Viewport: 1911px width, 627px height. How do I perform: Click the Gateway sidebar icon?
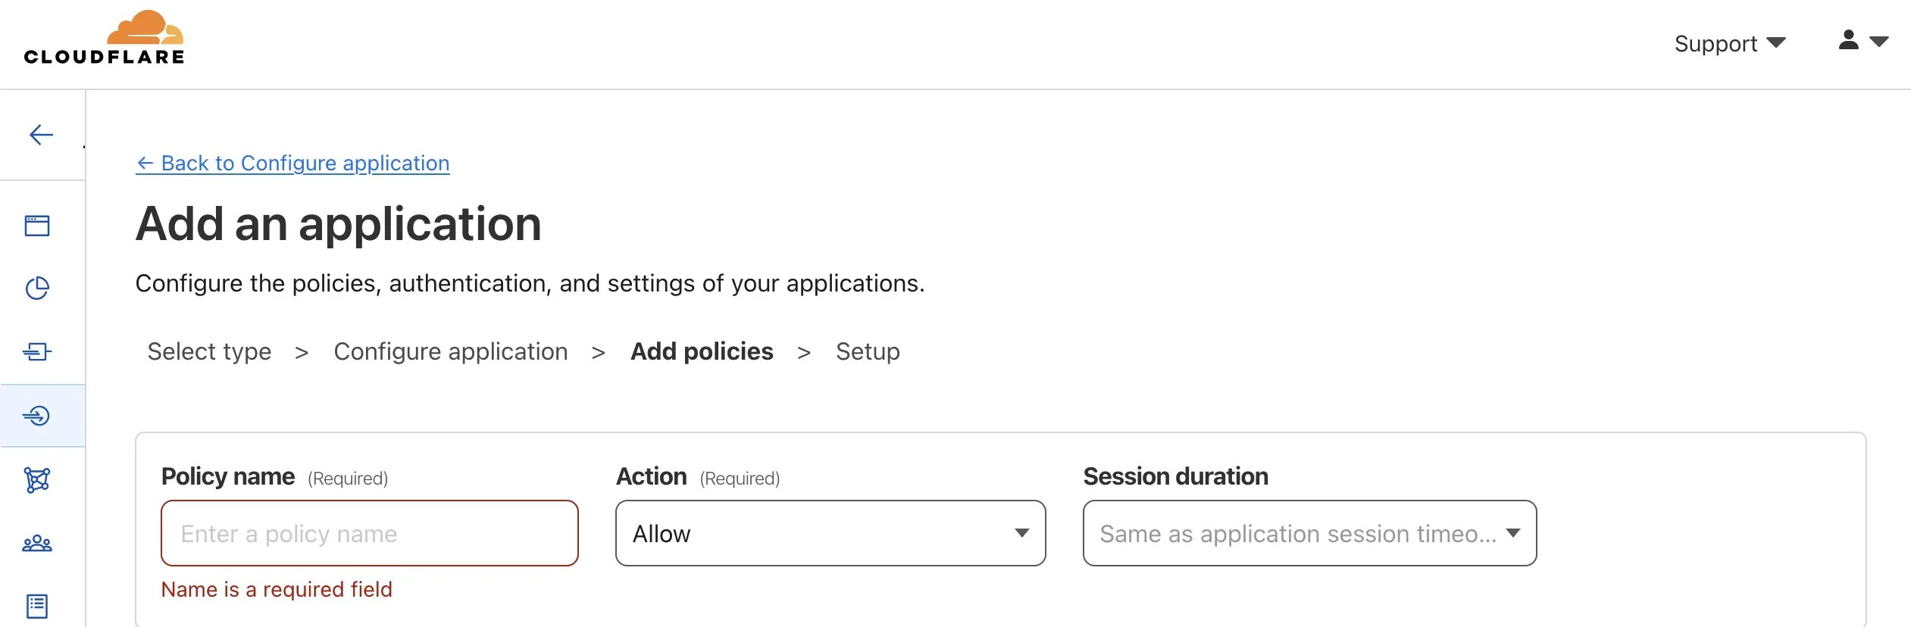click(38, 351)
